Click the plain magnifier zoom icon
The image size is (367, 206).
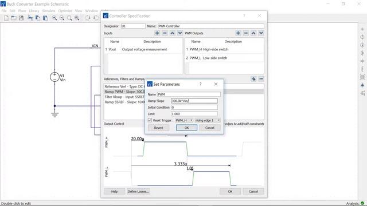click(69, 18)
